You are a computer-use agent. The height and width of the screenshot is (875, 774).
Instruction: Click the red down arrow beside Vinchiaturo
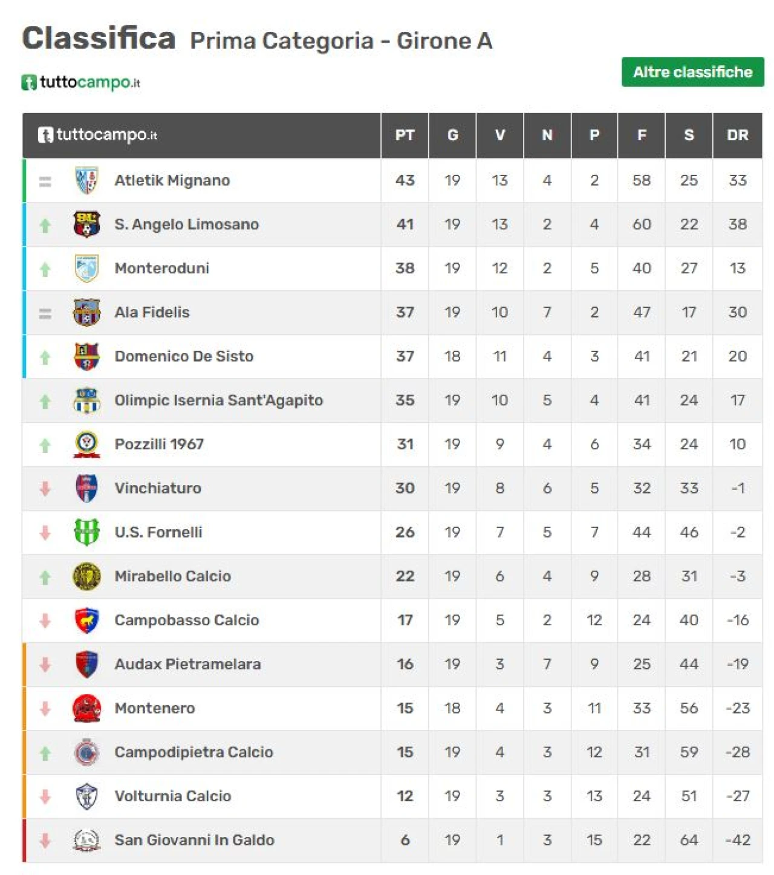point(45,489)
